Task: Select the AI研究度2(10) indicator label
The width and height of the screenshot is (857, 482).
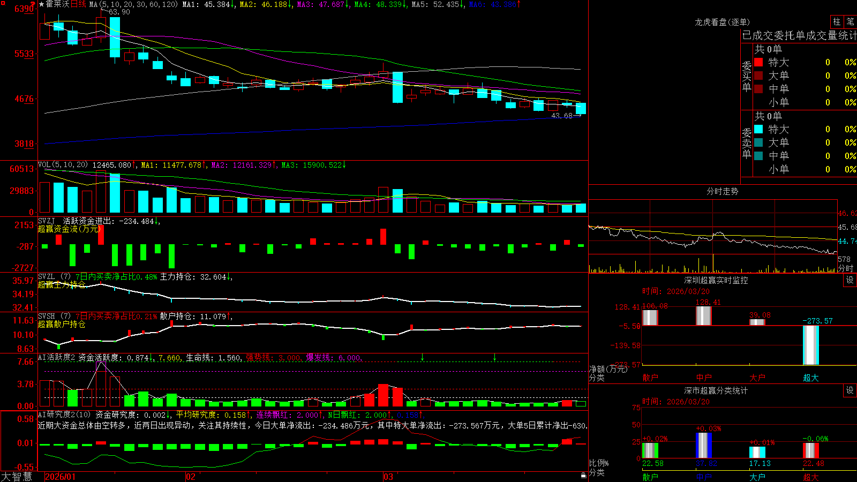Action: pos(64,415)
